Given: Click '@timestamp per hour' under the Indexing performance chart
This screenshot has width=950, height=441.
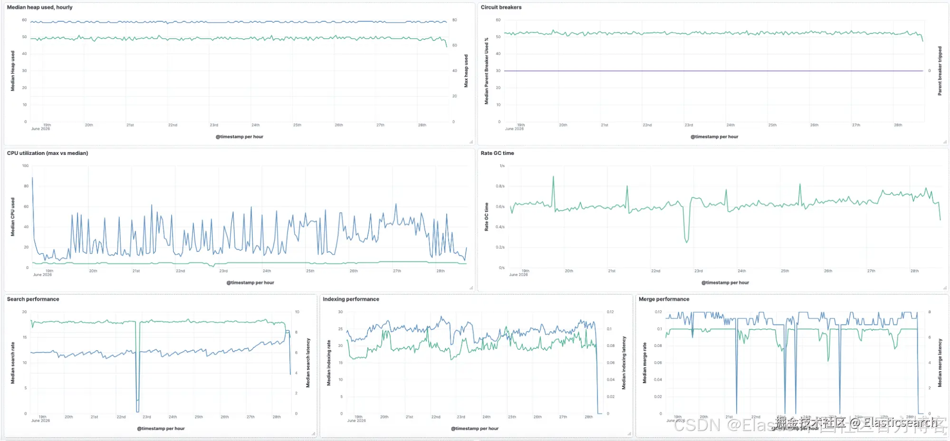Looking at the screenshot, I should point(475,429).
